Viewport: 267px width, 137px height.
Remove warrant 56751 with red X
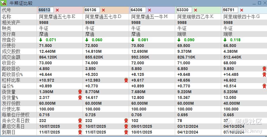coord(242,10)
